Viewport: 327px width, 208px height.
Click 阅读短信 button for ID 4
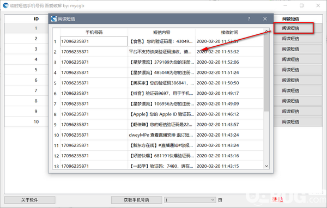point(298,59)
